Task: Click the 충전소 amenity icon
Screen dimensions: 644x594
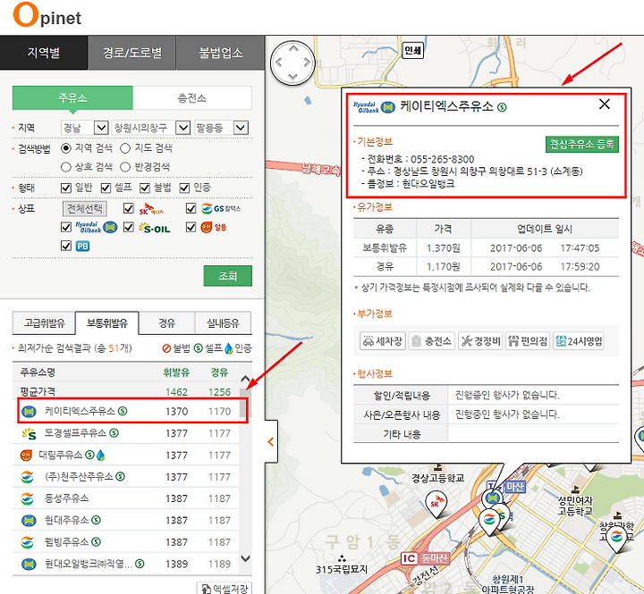Action: [x=432, y=341]
